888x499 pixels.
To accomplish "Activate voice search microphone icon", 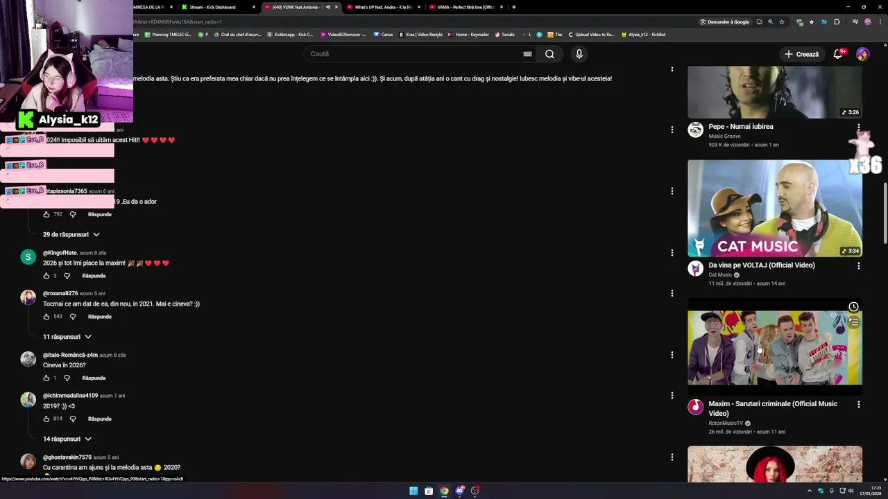I will tap(579, 54).
